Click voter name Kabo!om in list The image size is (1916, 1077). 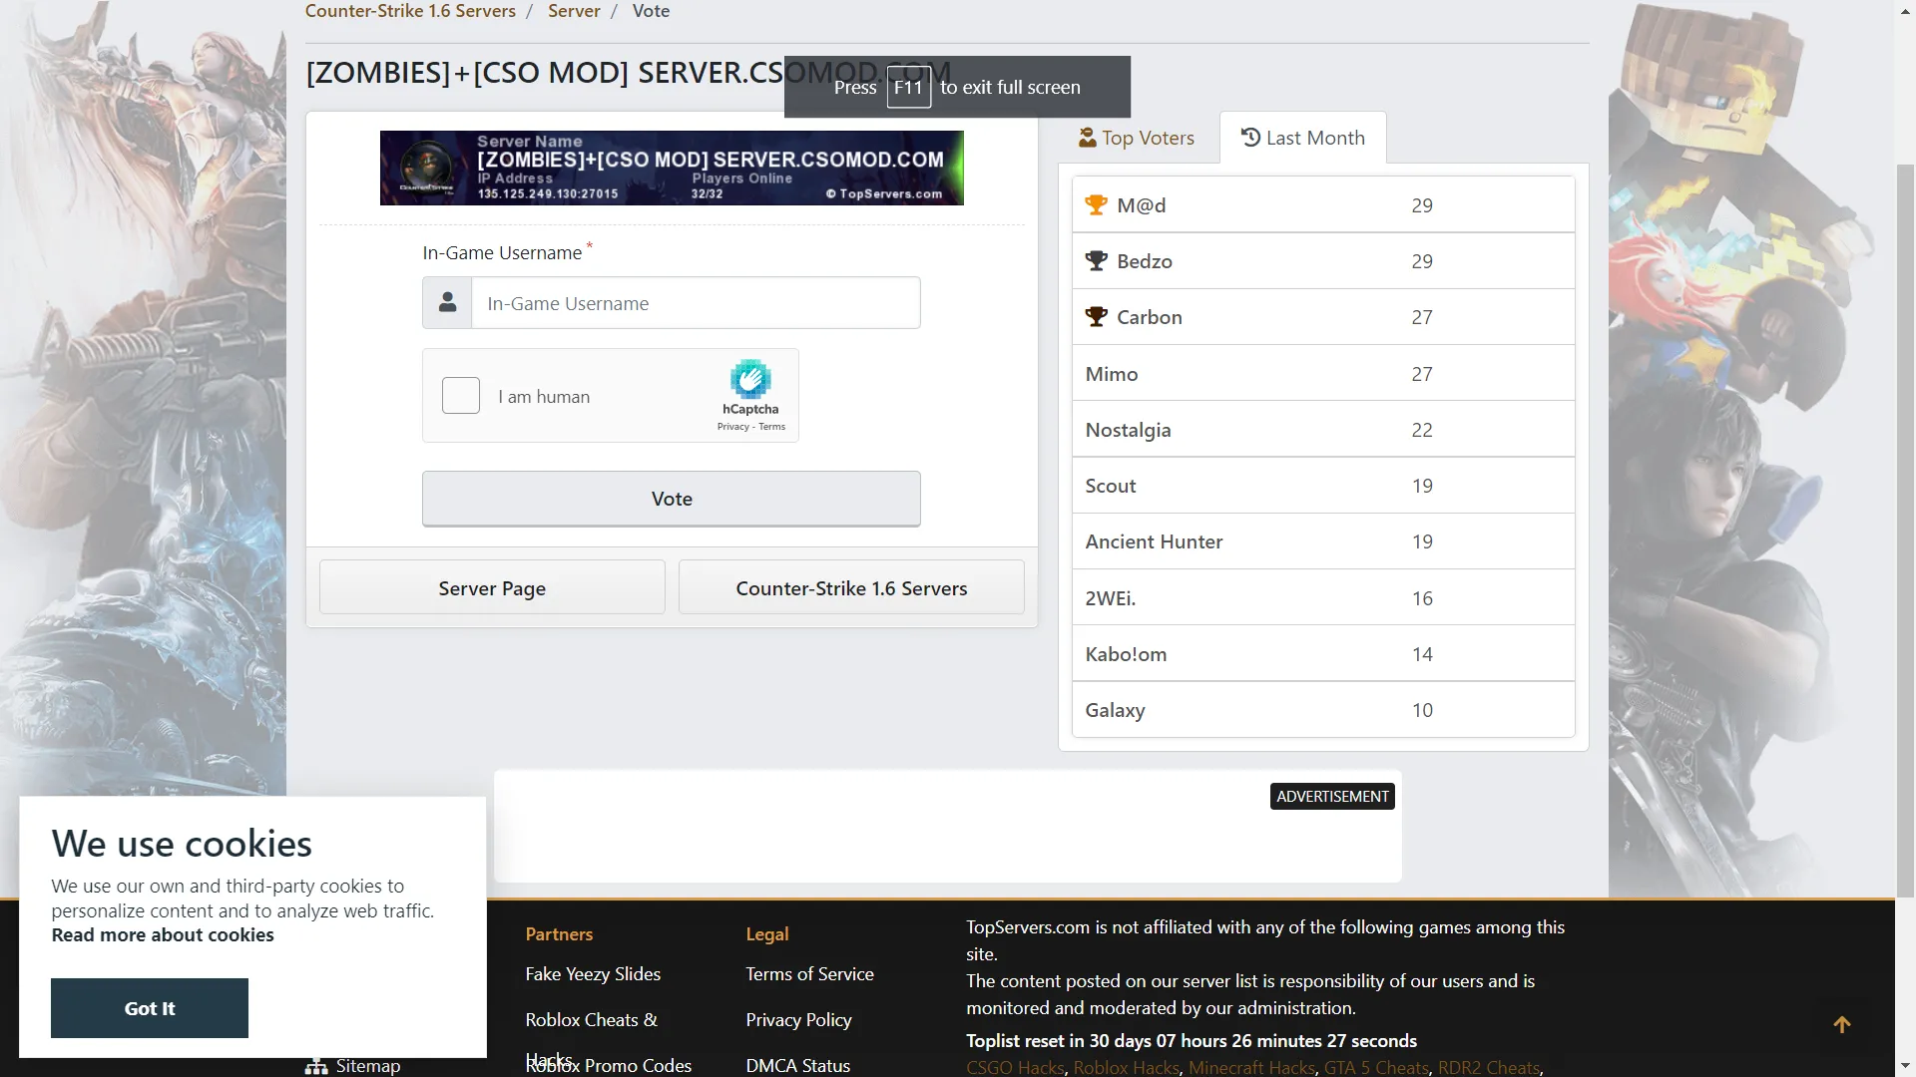(x=1127, y=653)
